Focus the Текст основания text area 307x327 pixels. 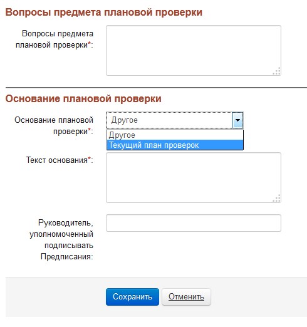click(194, 177)
